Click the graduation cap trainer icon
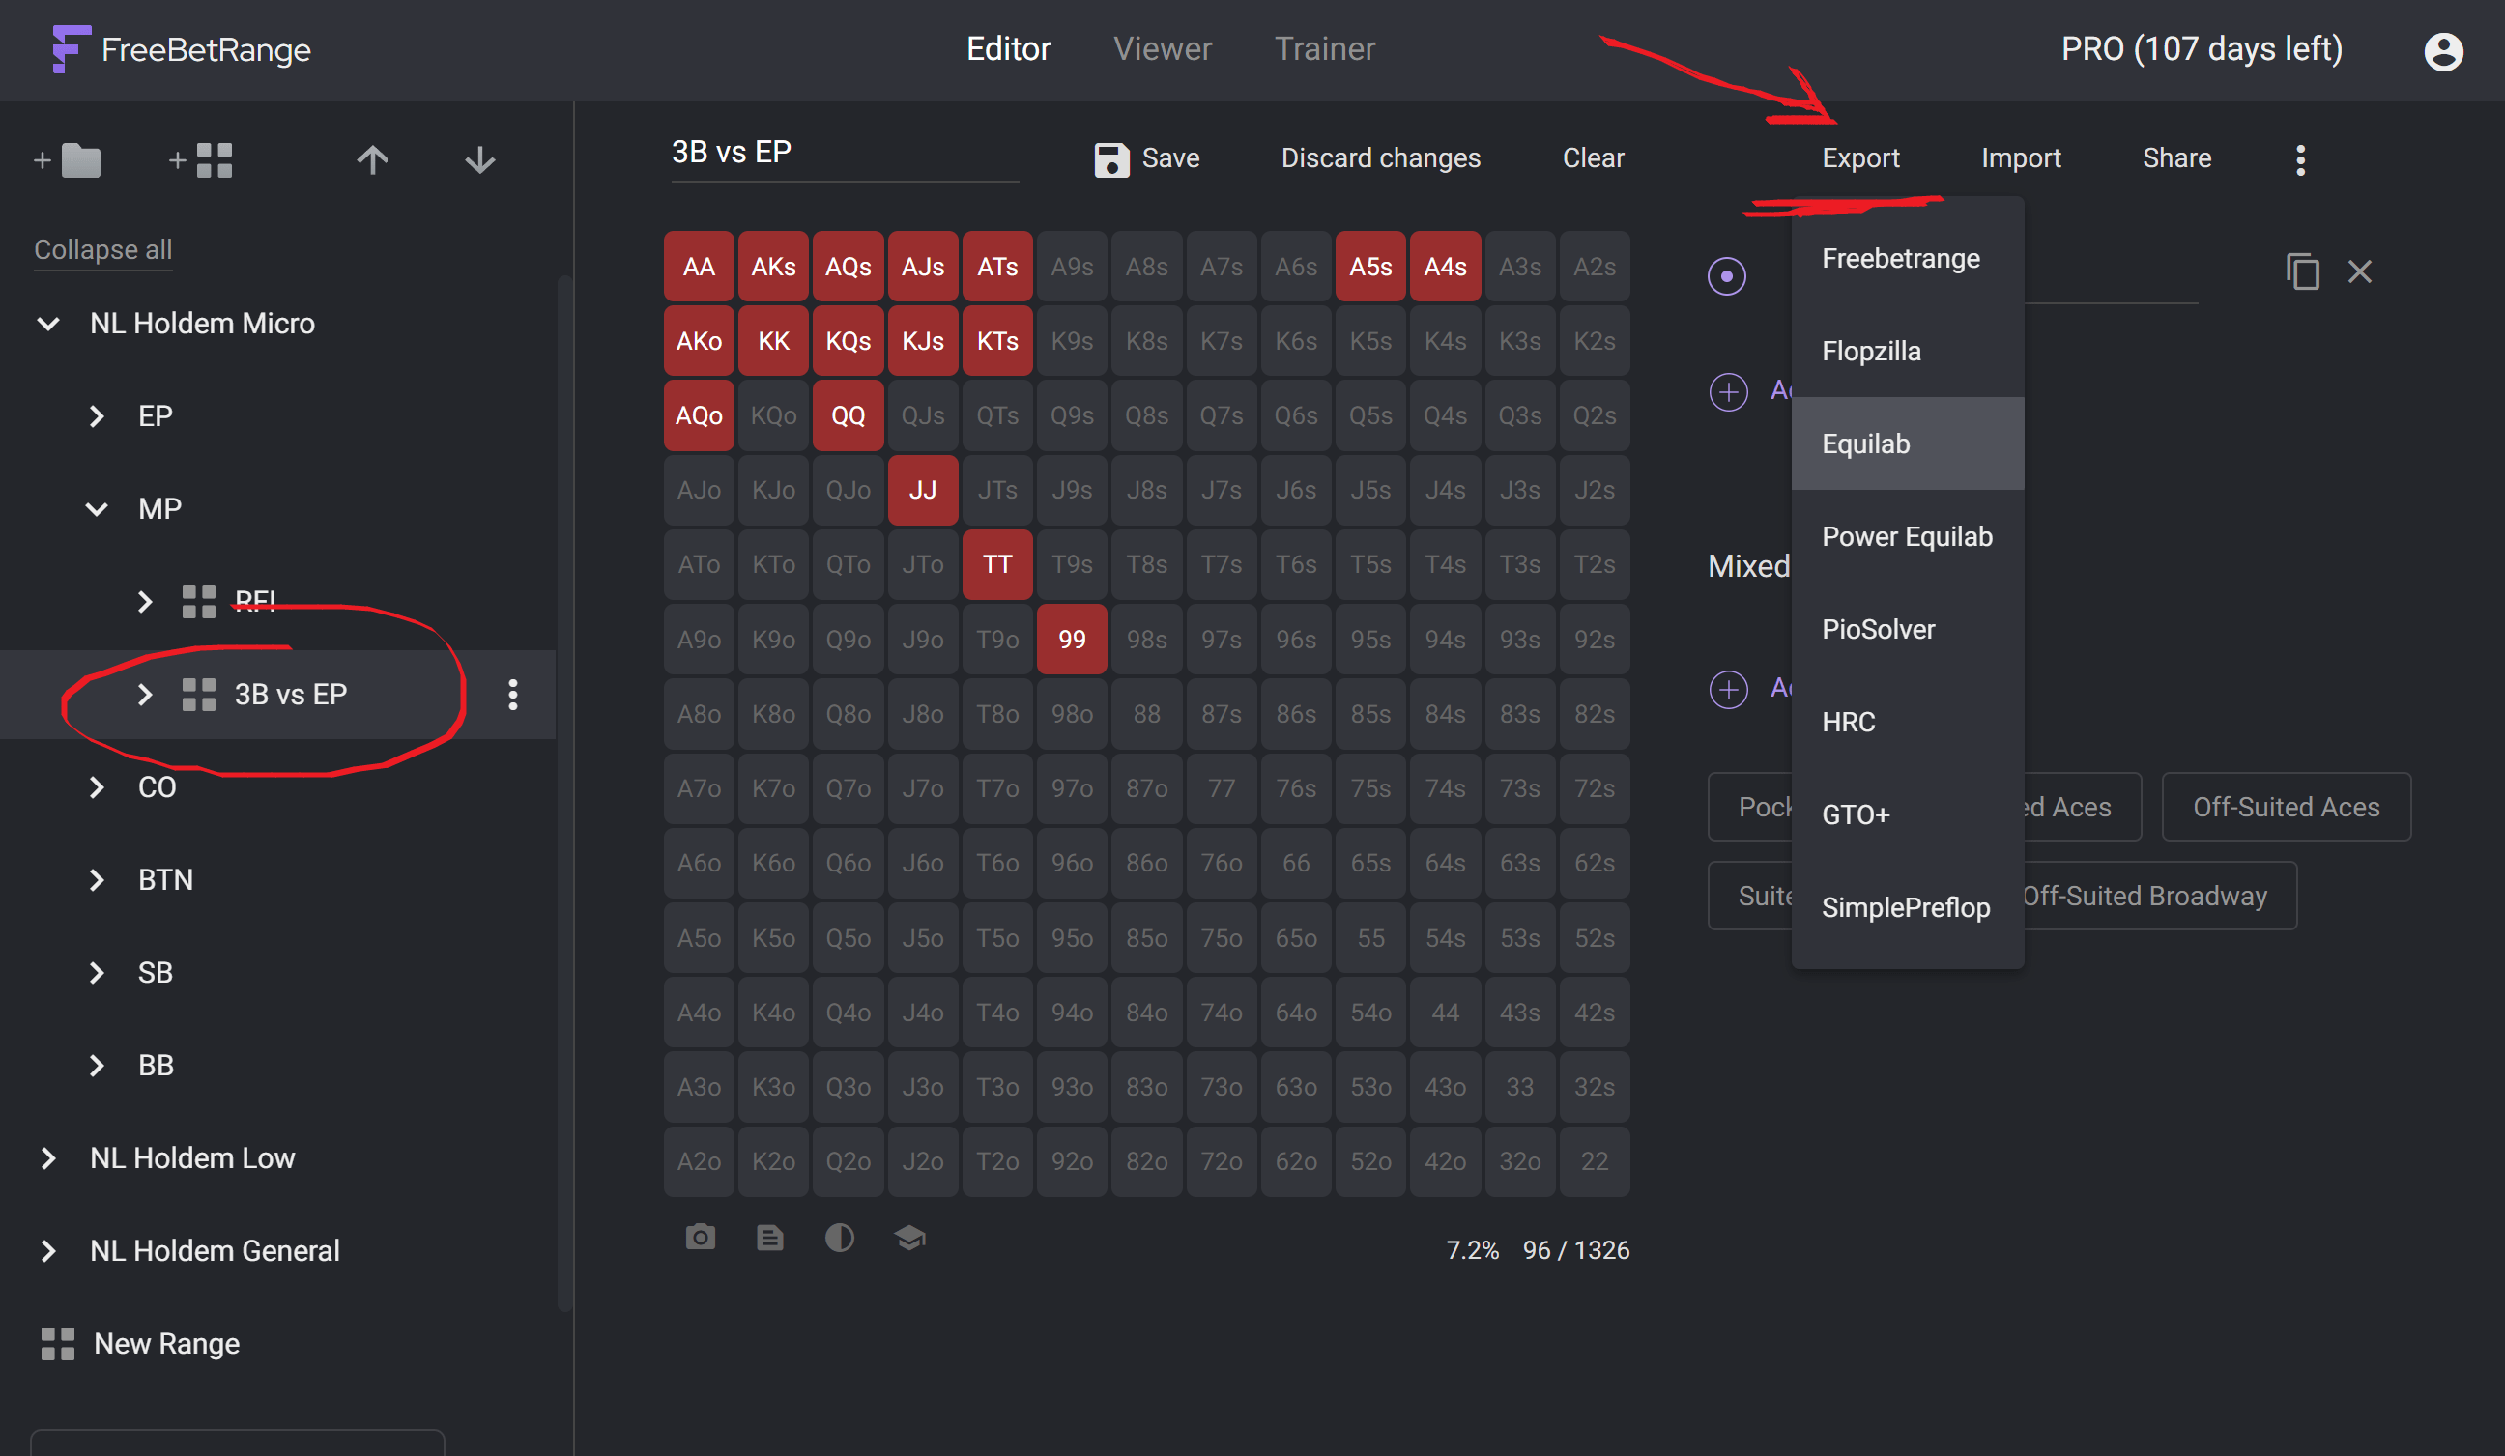This screenshot has width=2505, height=1456. point(909,1238)
